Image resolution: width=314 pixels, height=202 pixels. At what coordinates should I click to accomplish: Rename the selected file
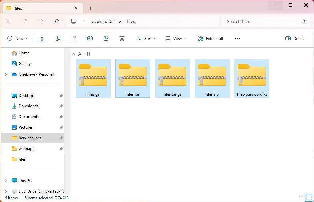90,38
